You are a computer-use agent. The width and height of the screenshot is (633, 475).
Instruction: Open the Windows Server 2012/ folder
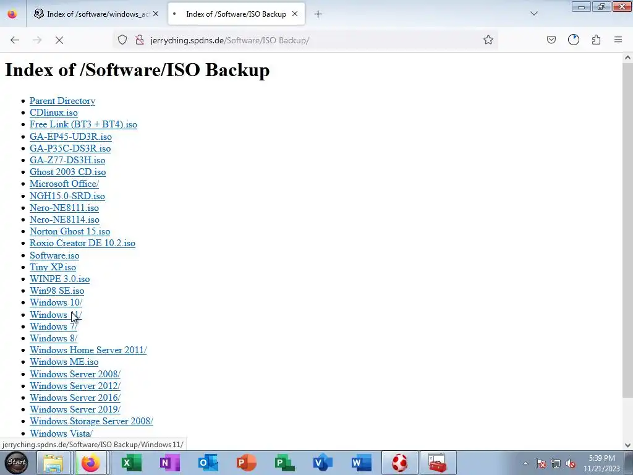(x=75, y=386)
